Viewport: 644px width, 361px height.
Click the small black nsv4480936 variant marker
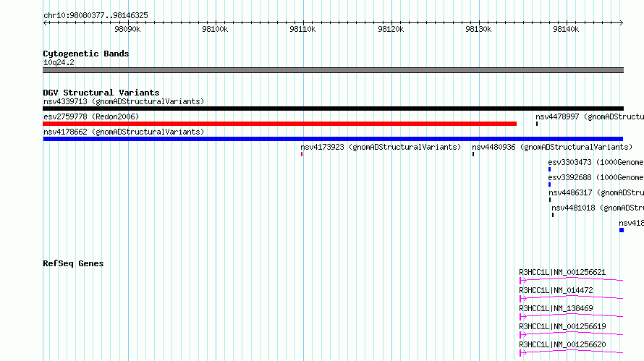coord(473,154)
